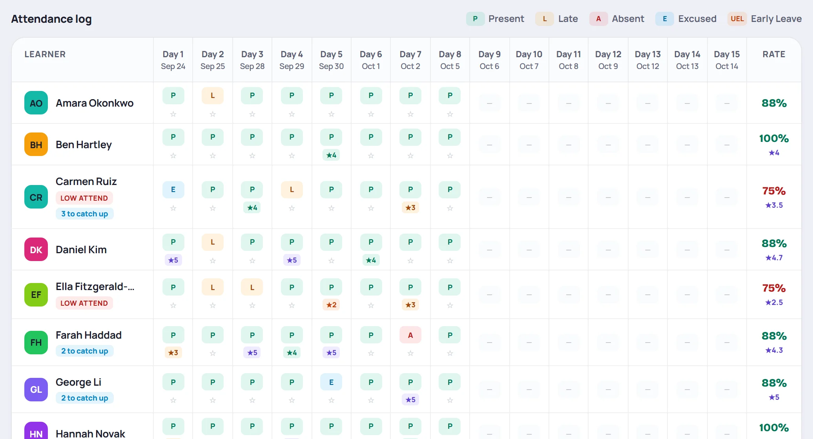The image size is (813, 439).
Task: Click Amara Okonkwo's AO avatar
Action: click(x=36, y=103)
